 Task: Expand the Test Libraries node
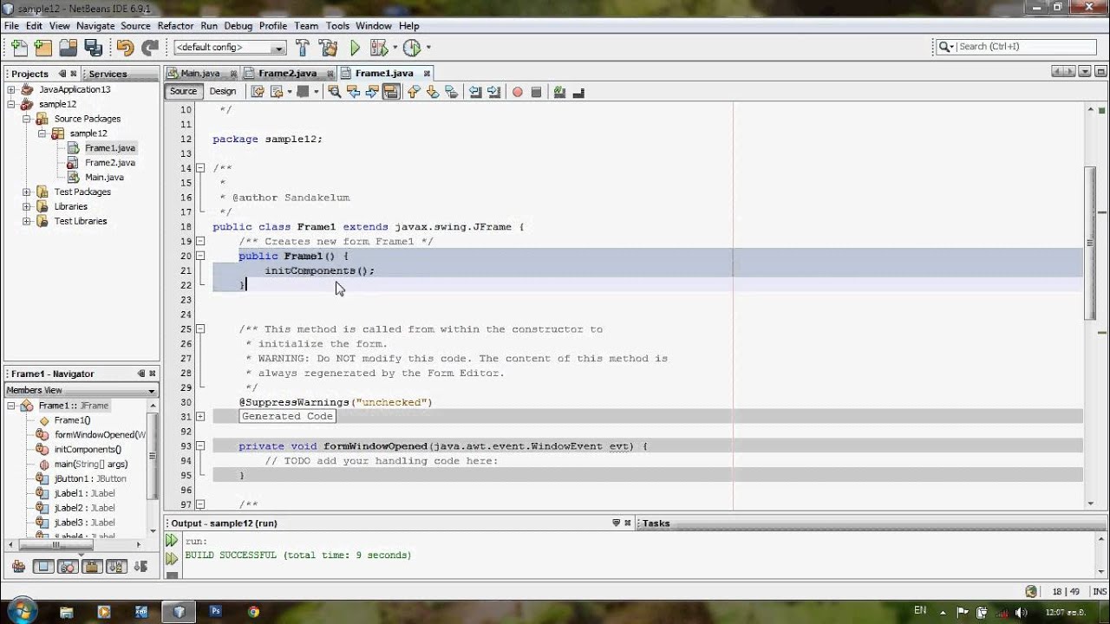pos(27,221)
